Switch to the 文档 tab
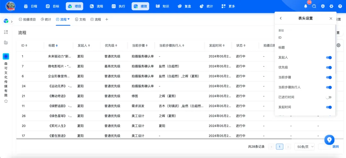Viewport: 346px width, 158px height. [80, 19]
